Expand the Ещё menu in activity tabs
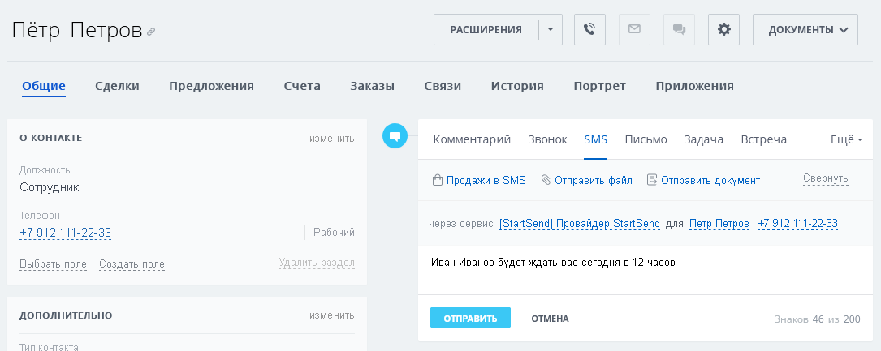The height and width of the screenshot is (351, 881). (x=846, y=139)
